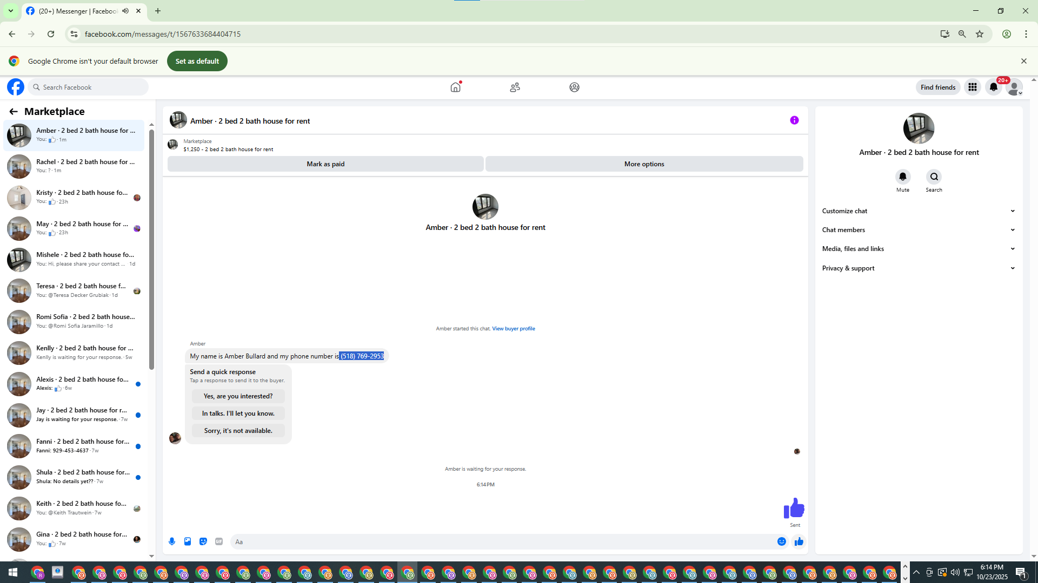Search in conversation from right panel
The width and height of the screenshot is (1038, 583).
click(x=934, y=177)
